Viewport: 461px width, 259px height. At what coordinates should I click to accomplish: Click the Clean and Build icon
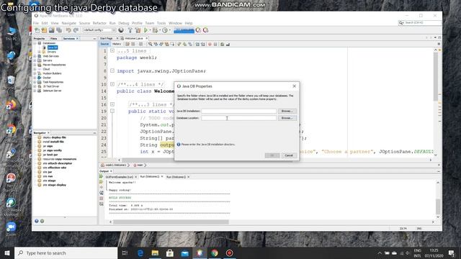pos(138,30)
